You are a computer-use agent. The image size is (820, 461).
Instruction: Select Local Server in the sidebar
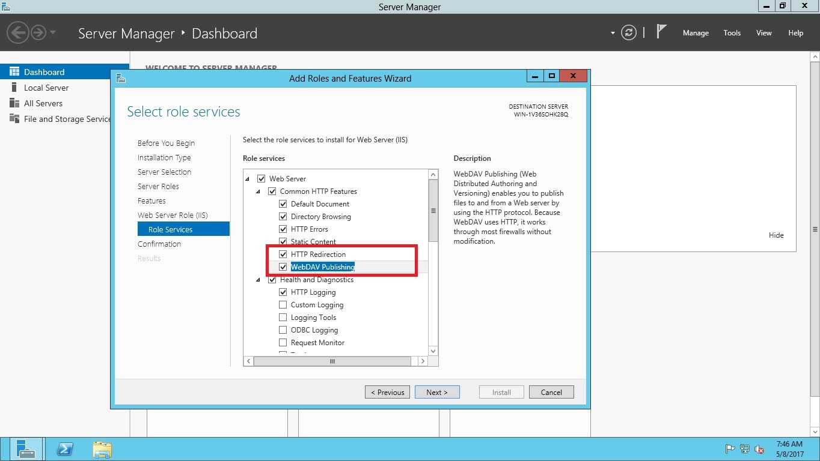[46, 88]
